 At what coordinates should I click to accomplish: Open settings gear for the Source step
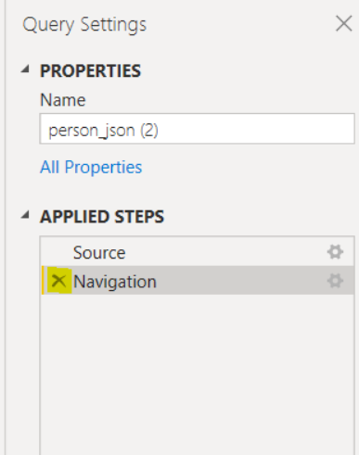(x=335, y=252)
